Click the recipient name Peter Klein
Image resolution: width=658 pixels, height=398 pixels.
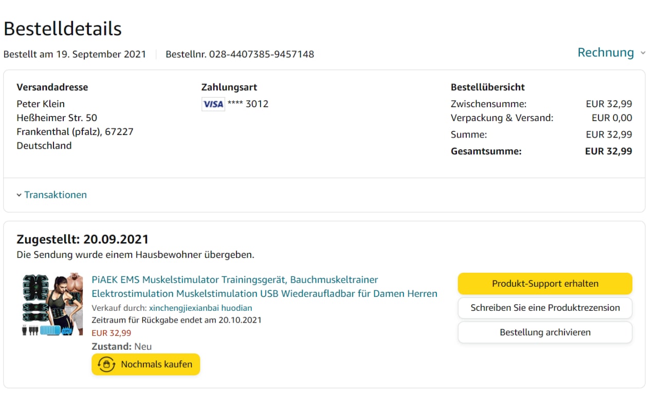(x=41, y=104)
